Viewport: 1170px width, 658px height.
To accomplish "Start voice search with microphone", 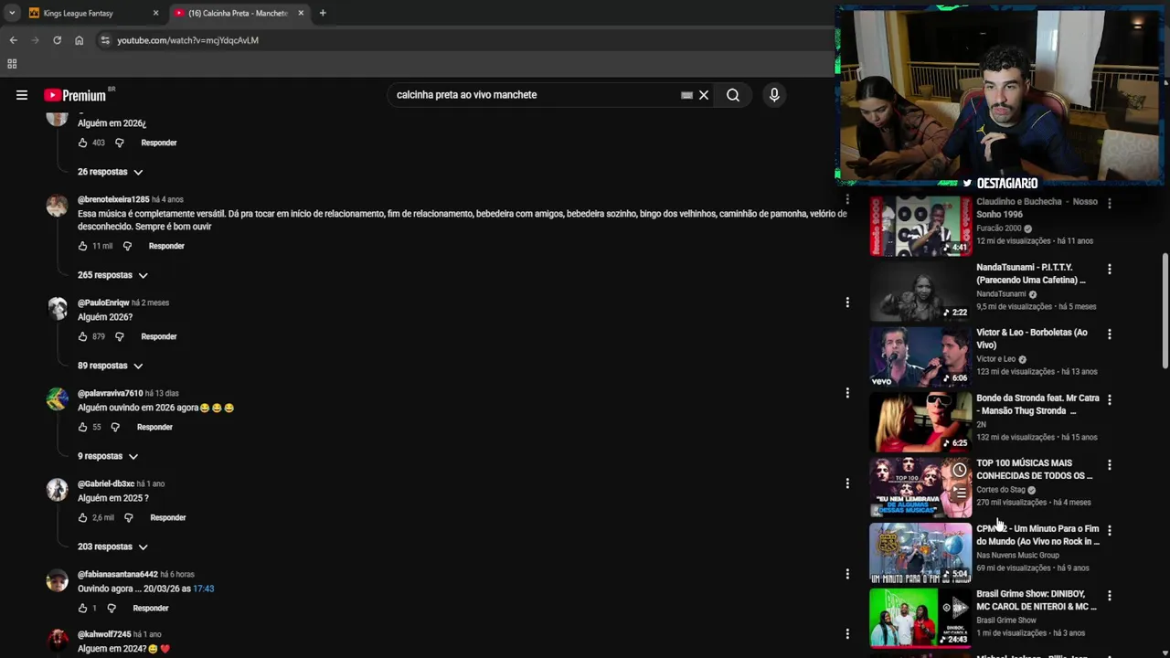I will (774, 95).
